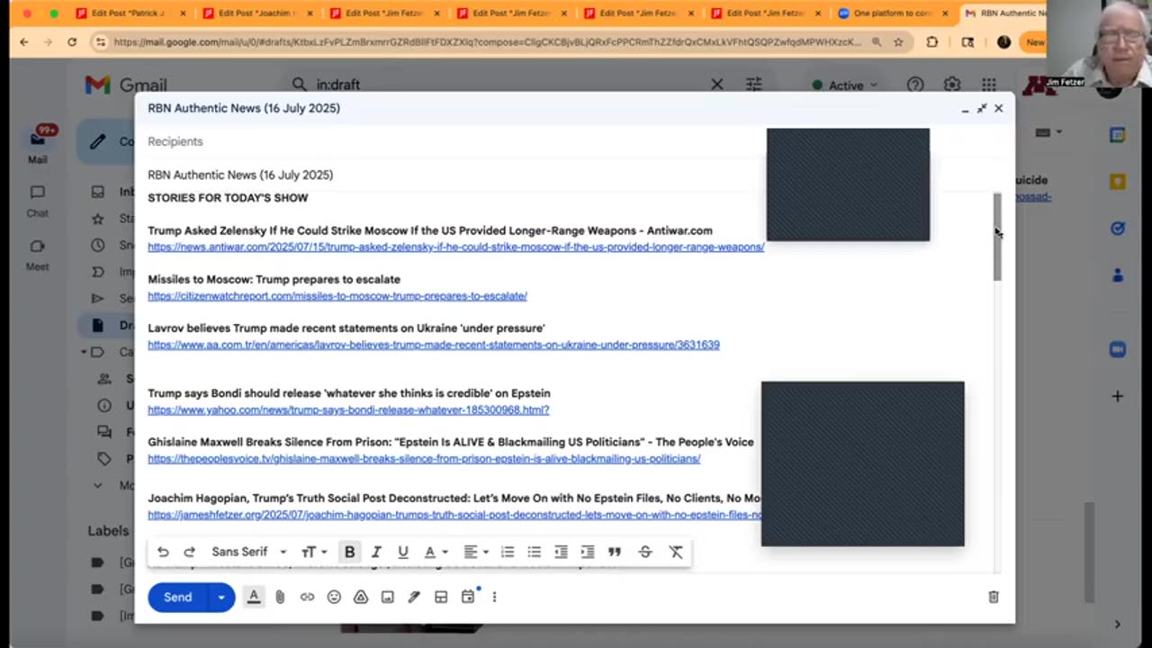Image resolution: width=1152 pixels, height=648 pixels.
Task: Click the Gmail logo
Action: coord(126,85)
